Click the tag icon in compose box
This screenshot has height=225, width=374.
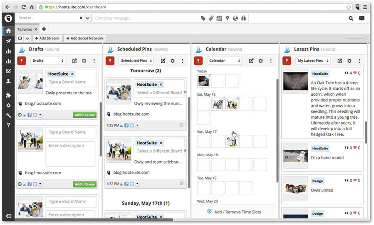point(203,18)
